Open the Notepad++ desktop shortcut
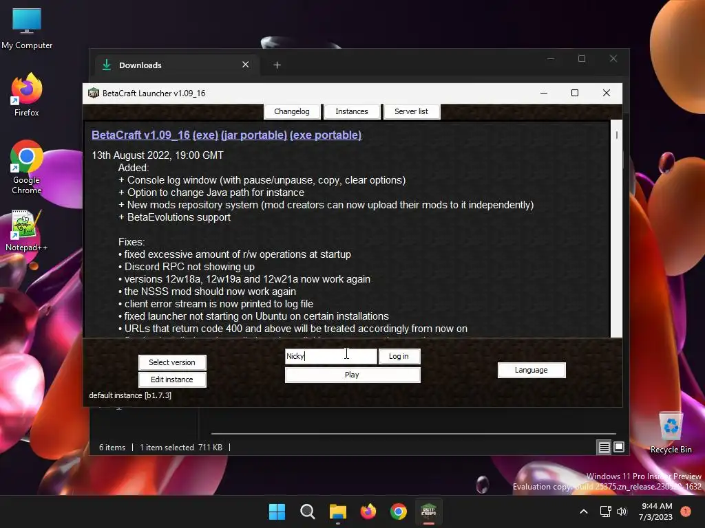 pos(27,230)
